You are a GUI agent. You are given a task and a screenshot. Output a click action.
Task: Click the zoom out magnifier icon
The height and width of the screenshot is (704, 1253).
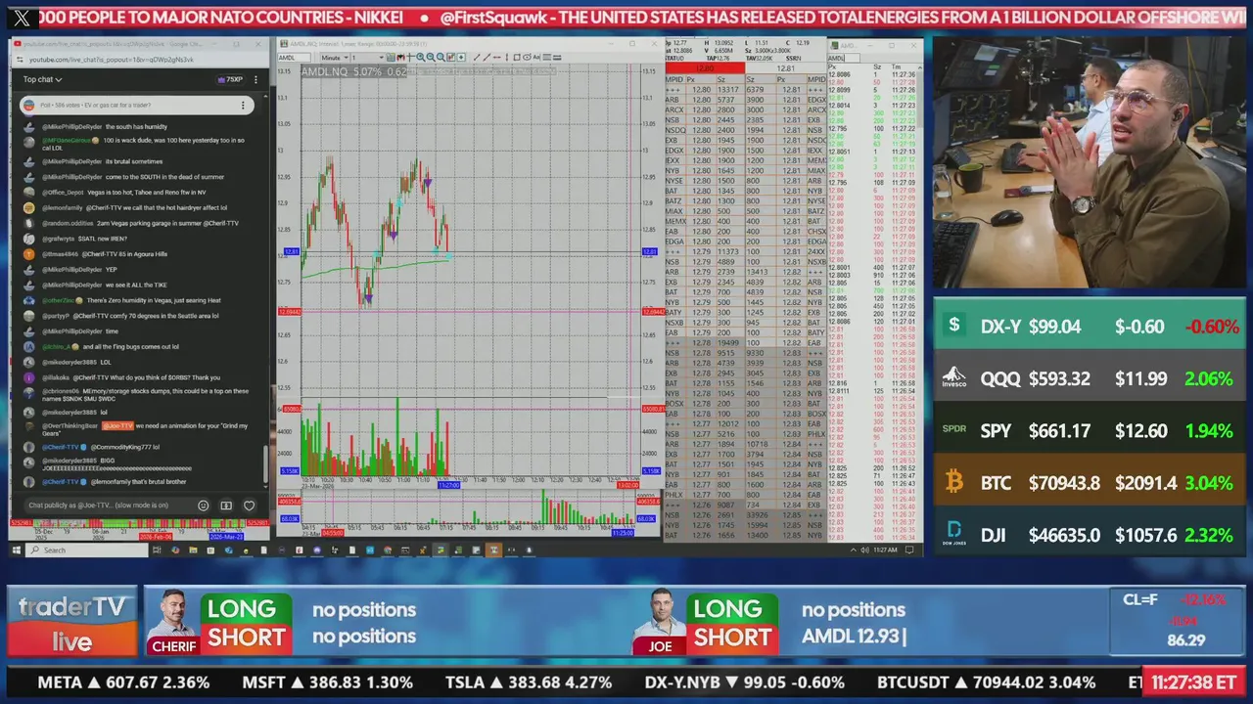point(431,58)
